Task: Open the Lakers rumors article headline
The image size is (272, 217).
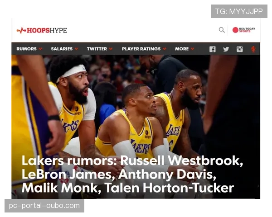Action: coord(132,174)
